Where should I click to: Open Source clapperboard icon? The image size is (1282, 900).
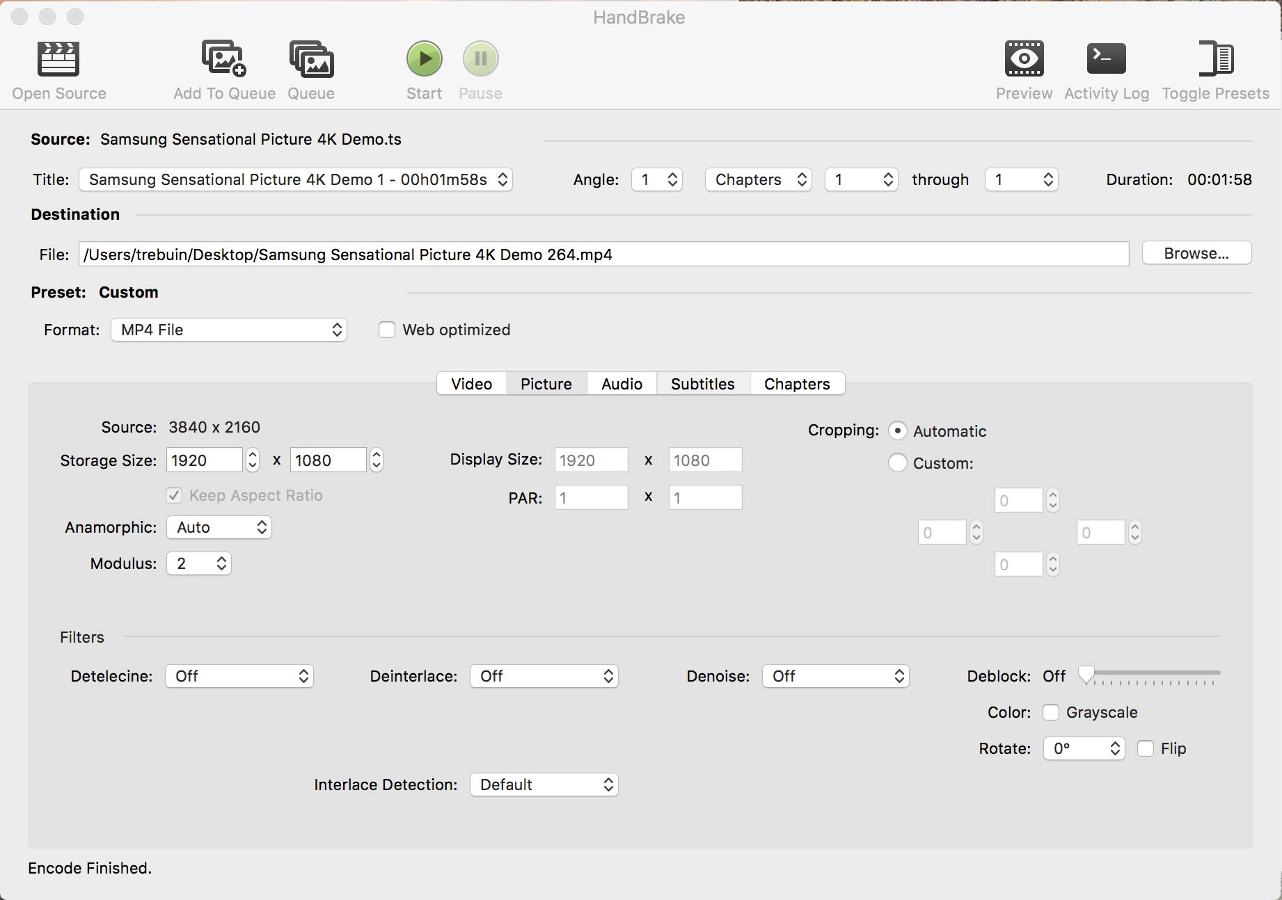pyautogui.click(x=58, y=58)
